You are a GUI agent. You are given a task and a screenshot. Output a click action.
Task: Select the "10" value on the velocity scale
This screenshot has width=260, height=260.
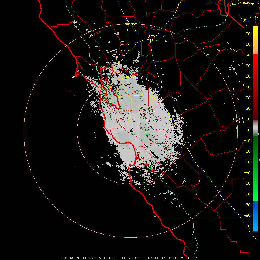[x=248, y=119]
